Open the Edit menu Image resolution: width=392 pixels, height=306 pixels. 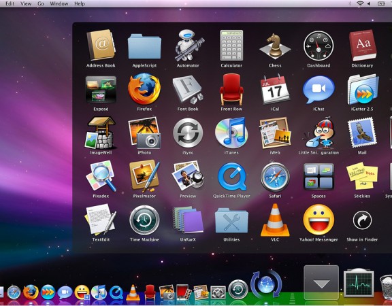[10, 3]
